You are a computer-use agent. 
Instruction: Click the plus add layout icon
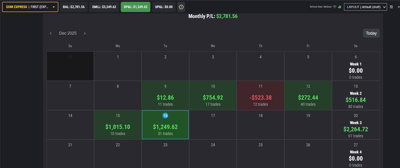tap(398, 7)
